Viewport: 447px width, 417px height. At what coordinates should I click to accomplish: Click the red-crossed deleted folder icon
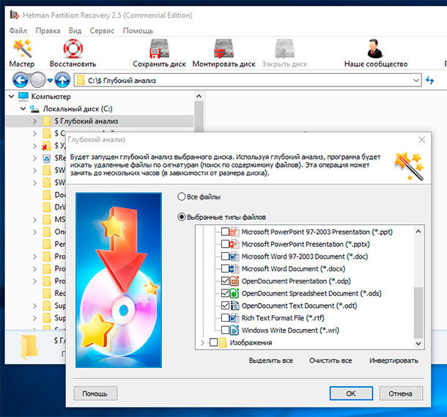(46, 146)
